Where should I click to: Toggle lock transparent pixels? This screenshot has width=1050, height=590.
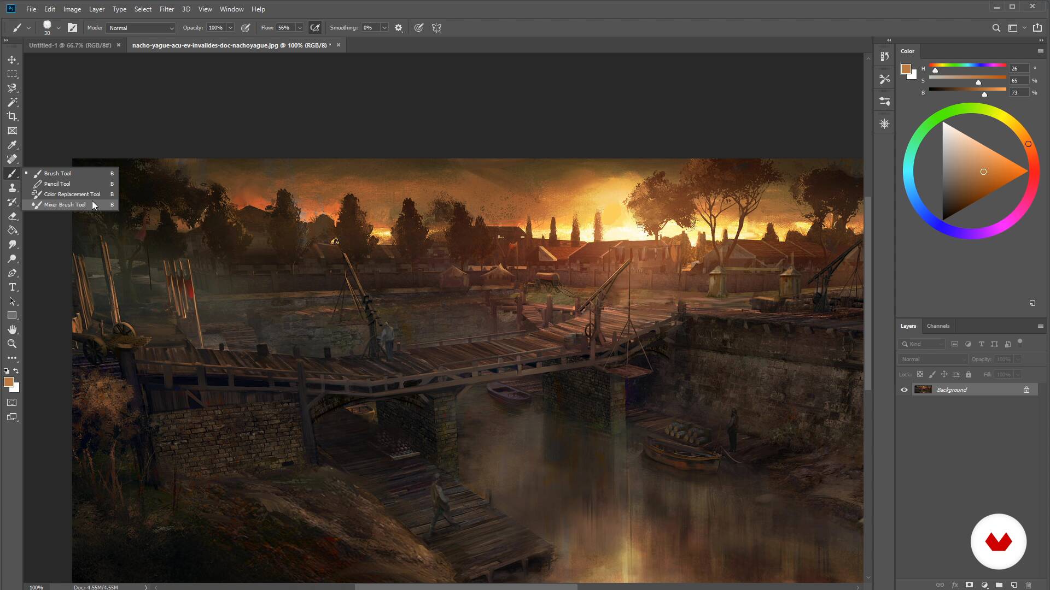pos(920,374)
